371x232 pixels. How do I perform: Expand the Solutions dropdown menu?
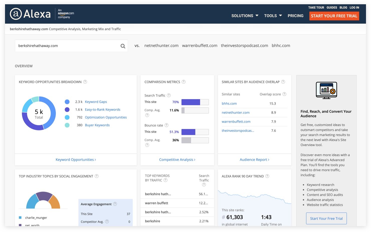(x=245, y=16)
